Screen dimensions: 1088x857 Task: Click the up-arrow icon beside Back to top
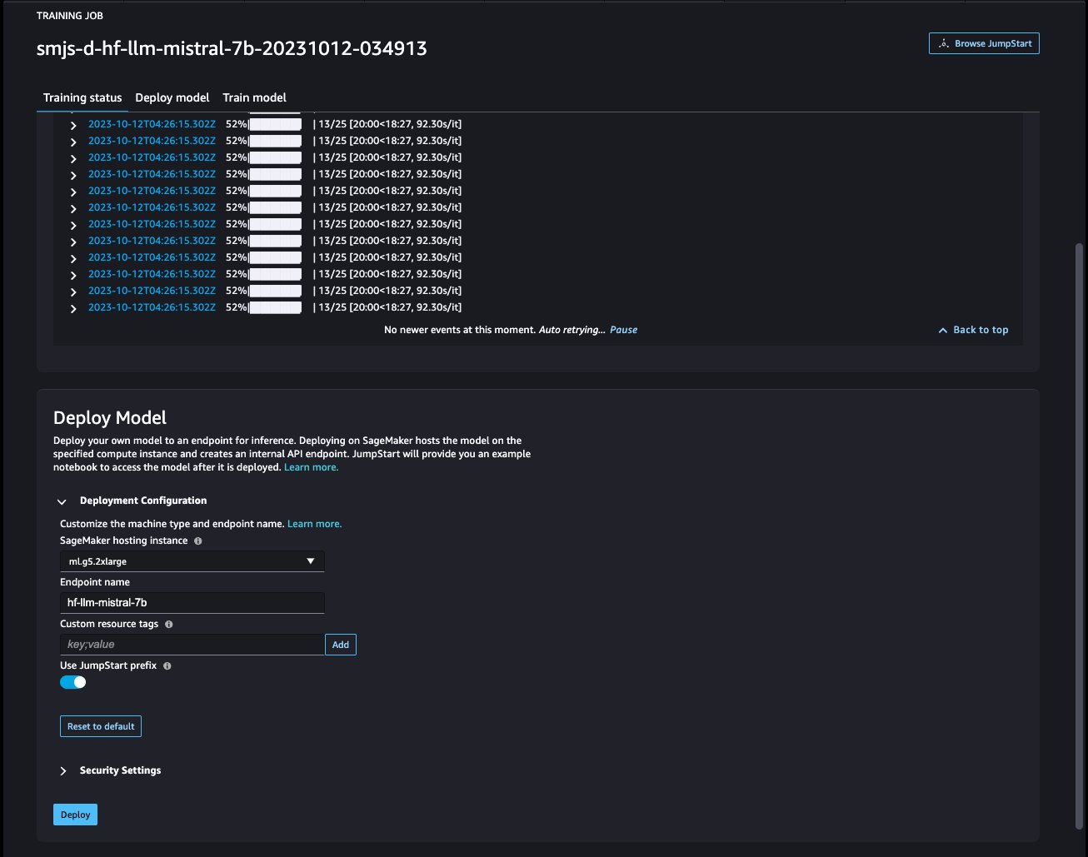click(x=943, y=331)
